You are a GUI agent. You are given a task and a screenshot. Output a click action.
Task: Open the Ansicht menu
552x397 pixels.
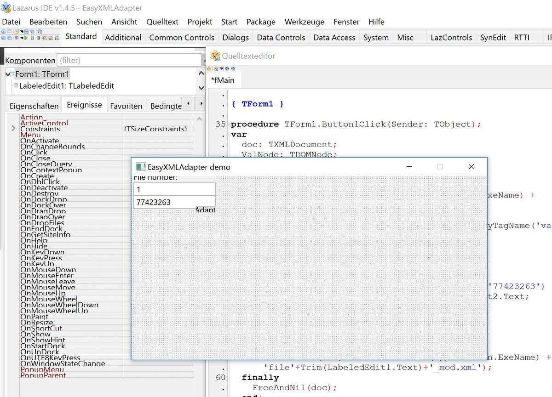coord(124,22)
